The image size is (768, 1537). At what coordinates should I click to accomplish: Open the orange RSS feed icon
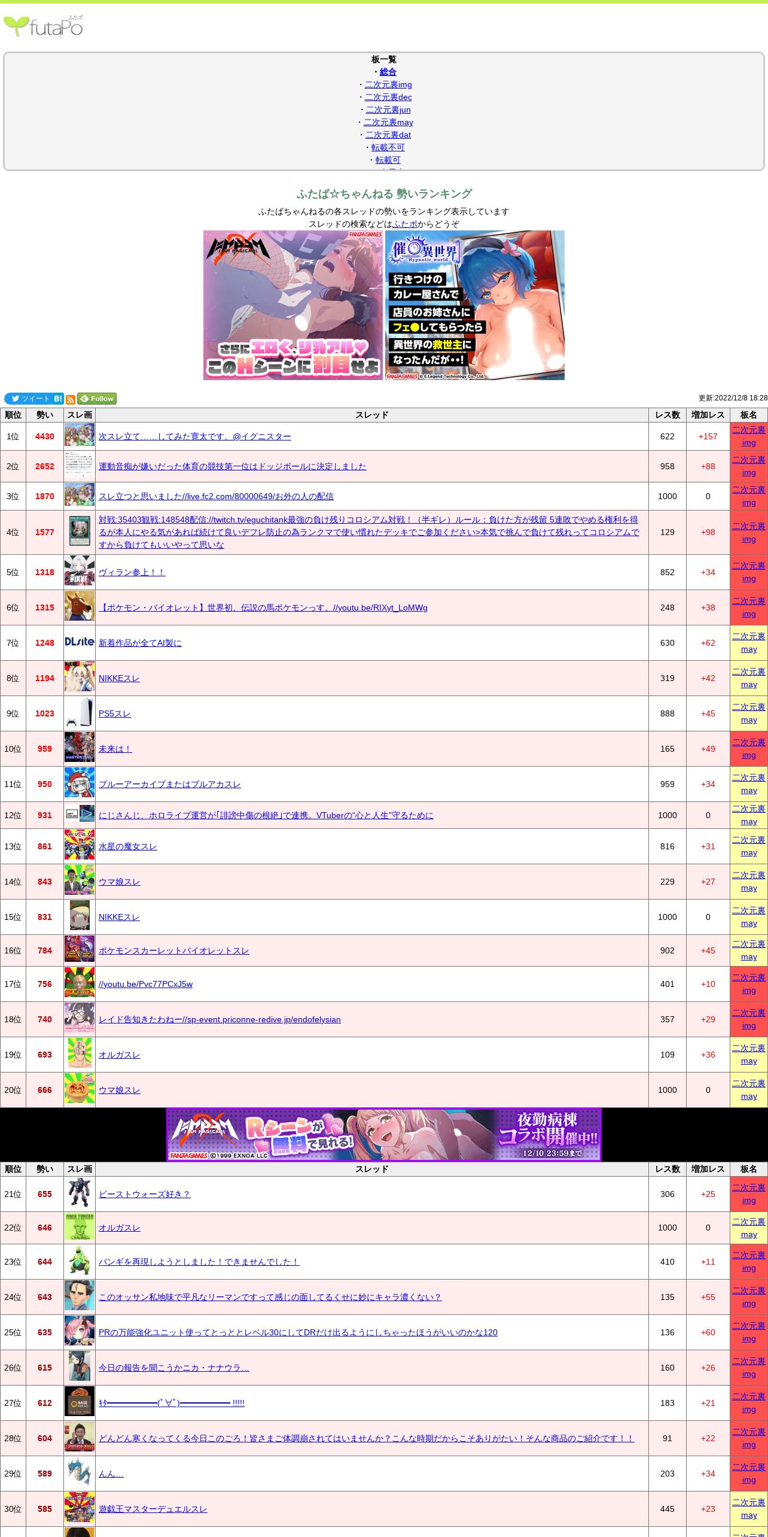pos(71,399)
